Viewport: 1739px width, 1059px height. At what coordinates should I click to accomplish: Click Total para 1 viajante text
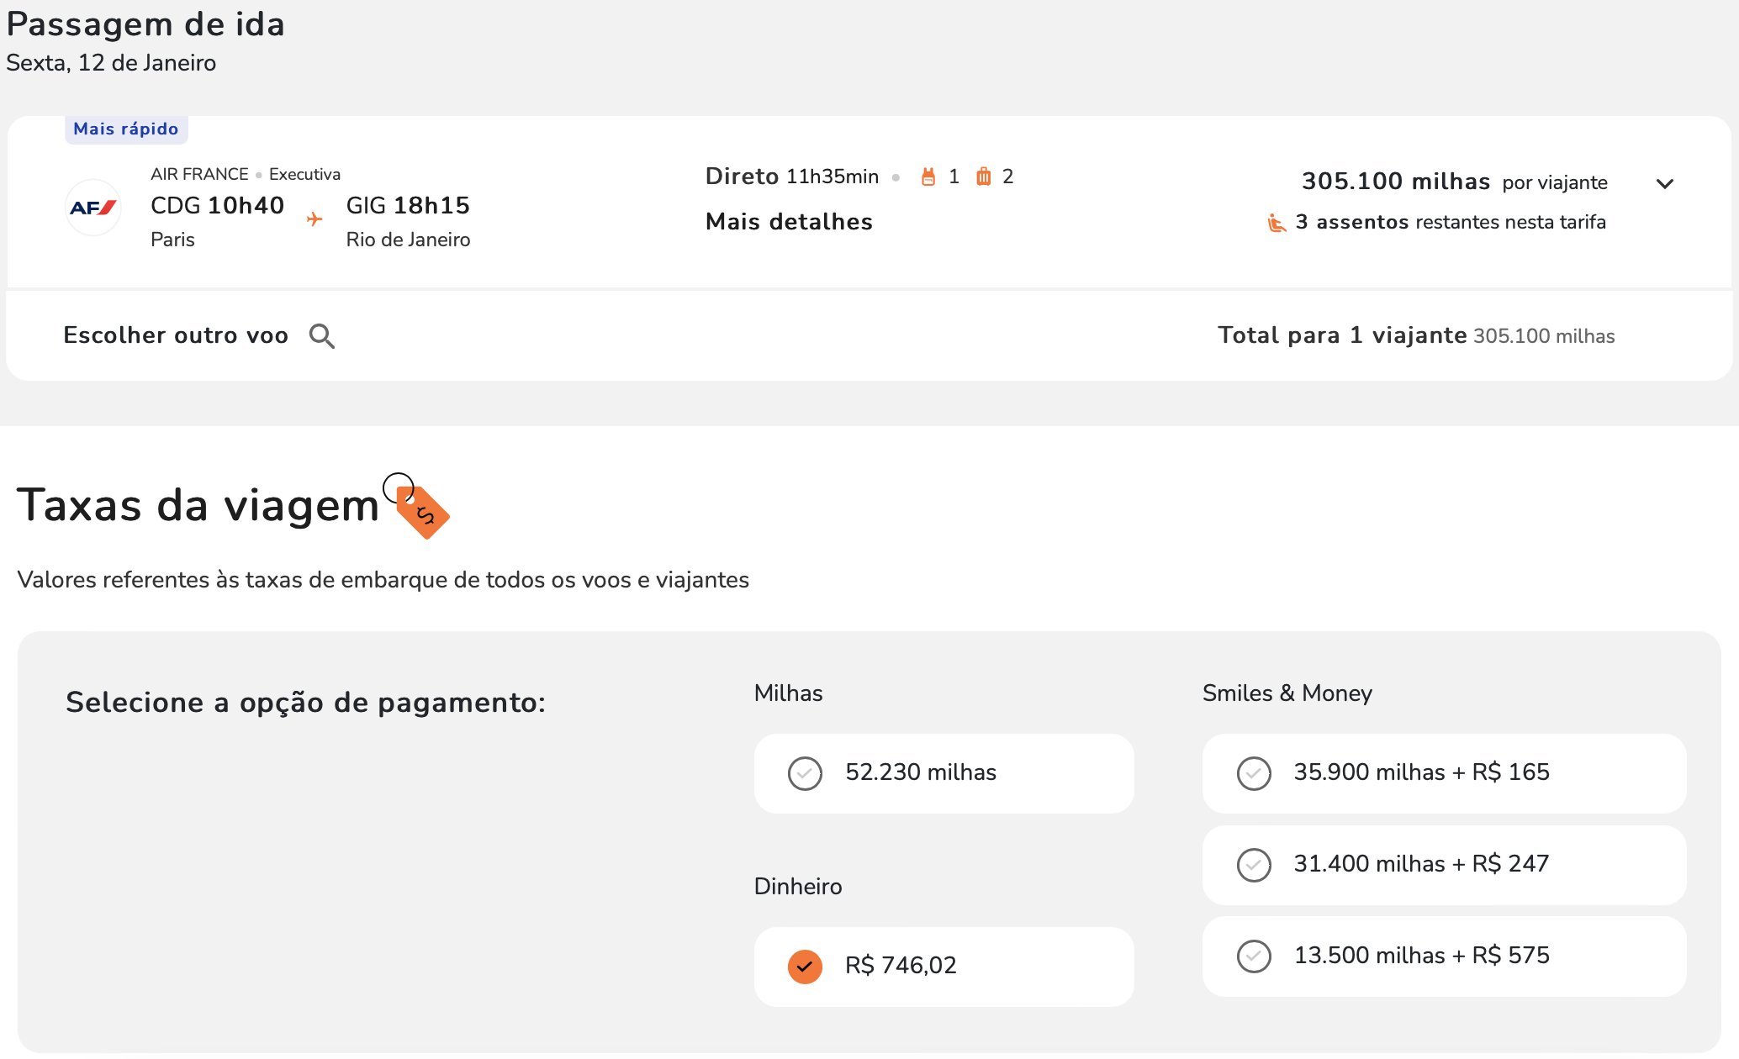coord(1342,335)
